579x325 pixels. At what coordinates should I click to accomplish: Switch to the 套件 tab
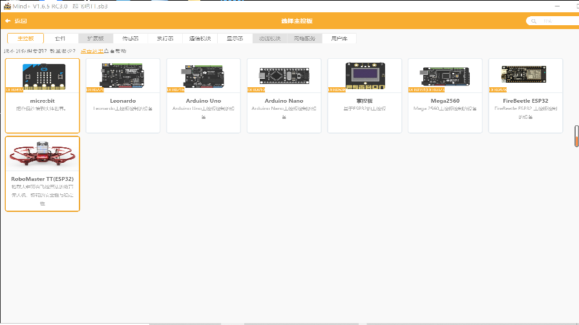click(61, 38)
